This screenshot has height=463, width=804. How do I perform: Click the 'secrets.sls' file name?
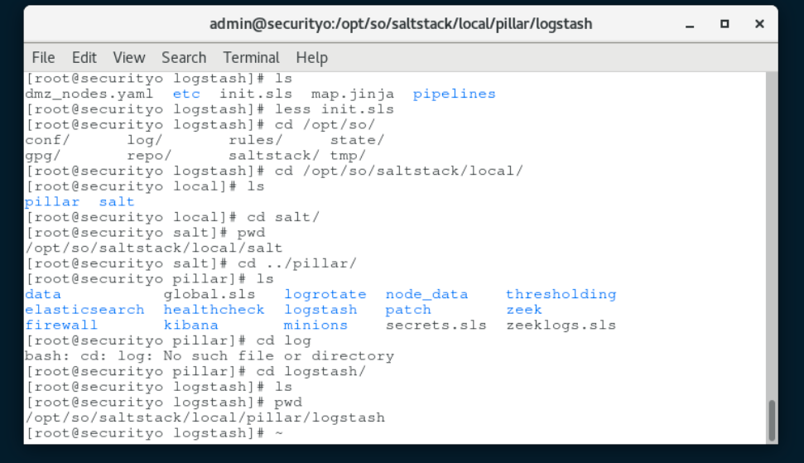pyautogui.click(x=436, y=325)
